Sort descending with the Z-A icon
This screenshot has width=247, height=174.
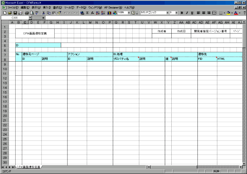(x=103, y=13)
